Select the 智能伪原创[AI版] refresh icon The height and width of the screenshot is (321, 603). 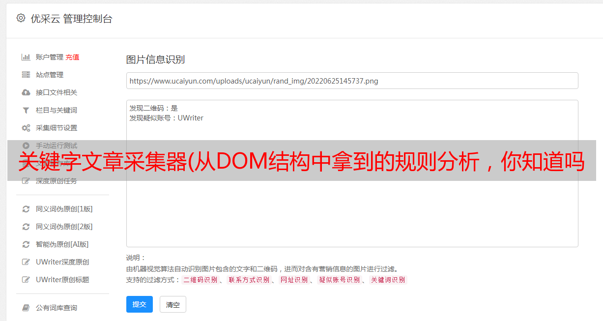[x=26, y=244]
